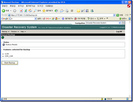Open the 보기(V) menu

(x=21, y=6)
